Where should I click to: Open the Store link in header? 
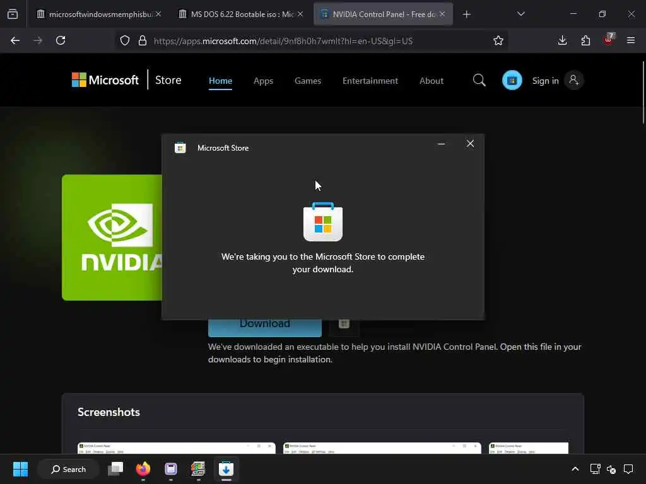tap(168, 80)
